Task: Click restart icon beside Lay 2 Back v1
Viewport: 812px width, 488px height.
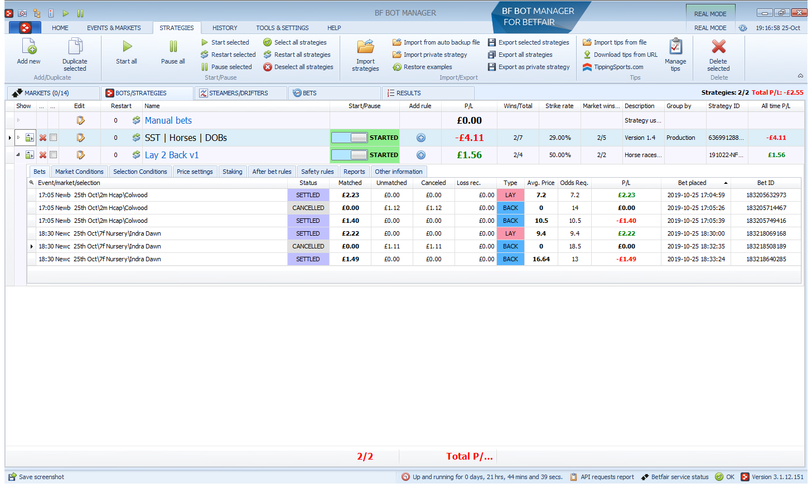Action: (x=136, y=155)
